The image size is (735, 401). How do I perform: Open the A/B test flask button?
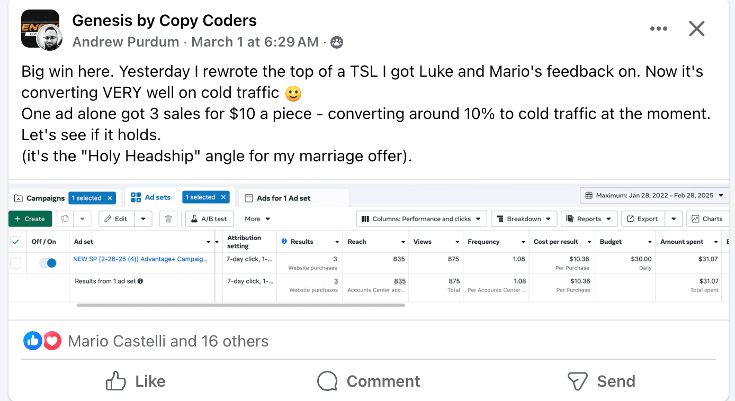pyautogui.click(x=209, y=219)
